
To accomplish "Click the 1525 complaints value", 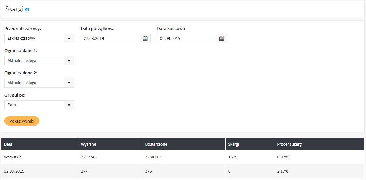I will click(x=233, y=157).
